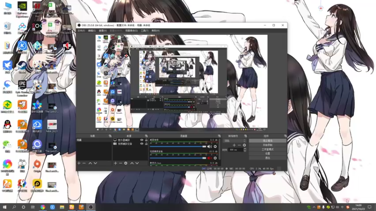The width and height of the screenshot is (376, 211).
Task: Increase transition duration with the up arrow
Action: [245, 149]
